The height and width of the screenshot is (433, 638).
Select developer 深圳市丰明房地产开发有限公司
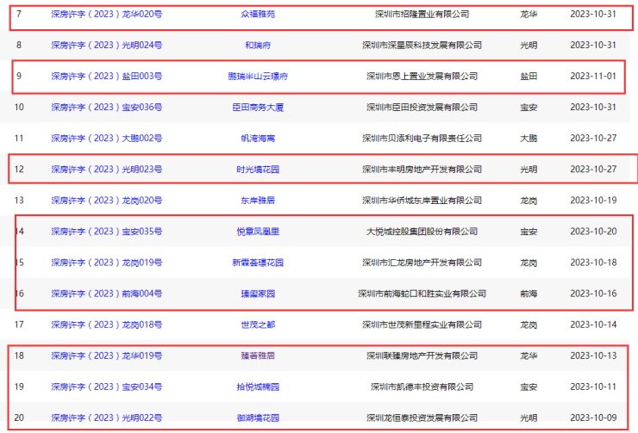(x=422, y=170)
